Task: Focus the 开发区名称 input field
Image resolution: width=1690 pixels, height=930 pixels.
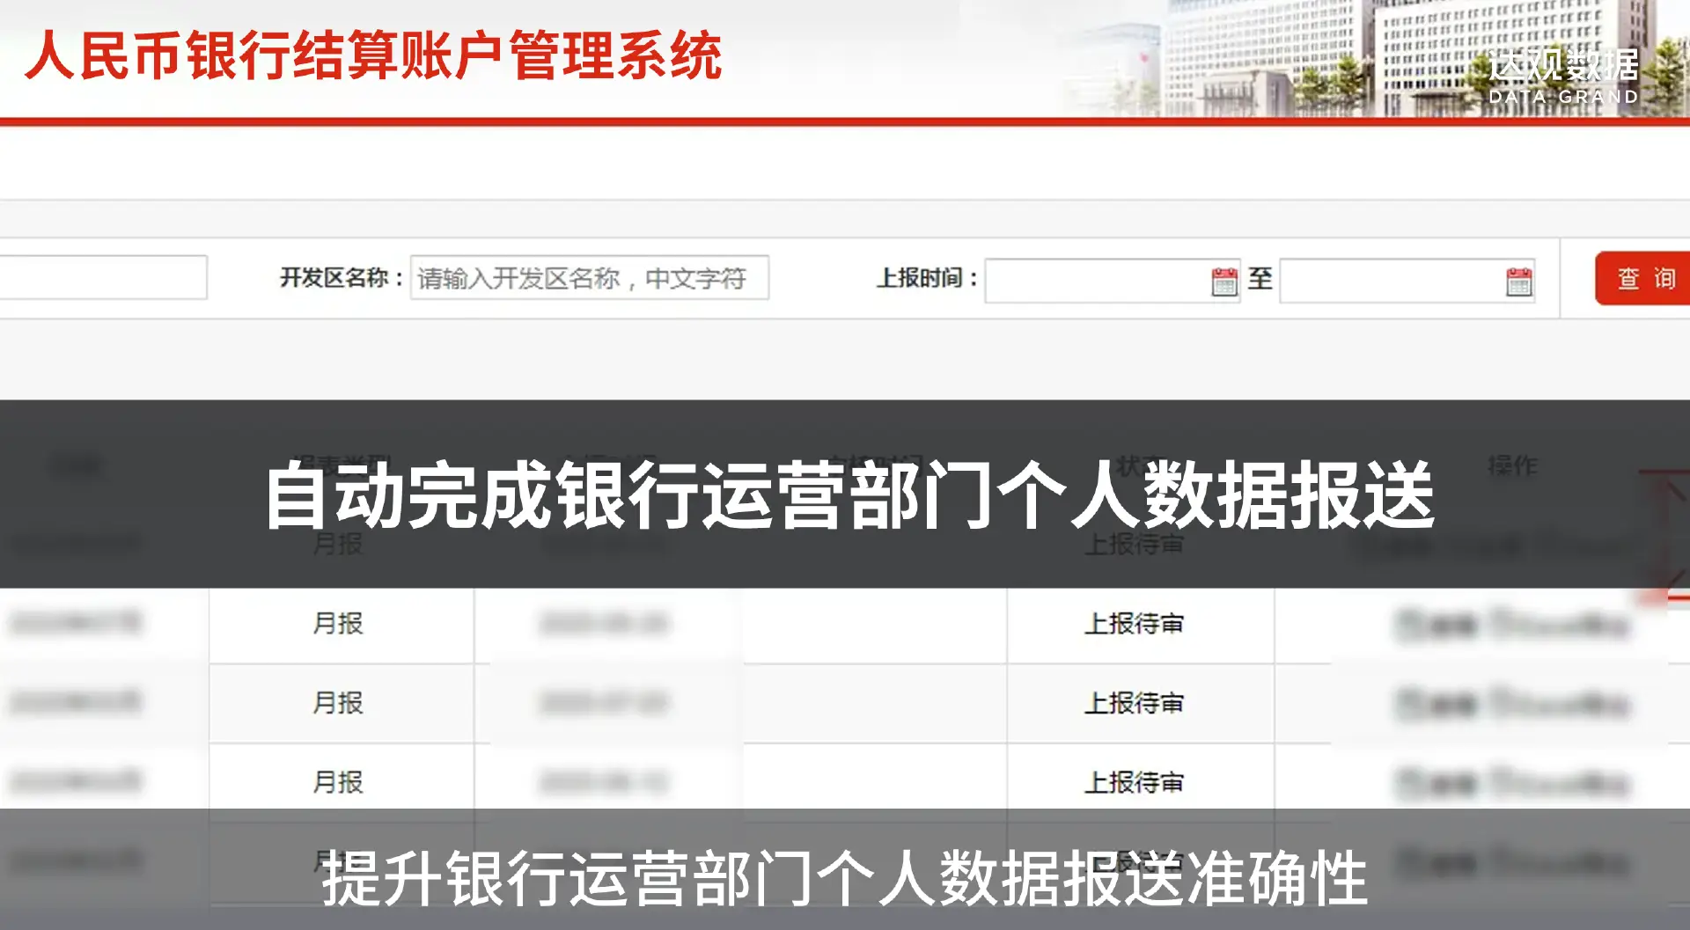Action: point(589,278)
